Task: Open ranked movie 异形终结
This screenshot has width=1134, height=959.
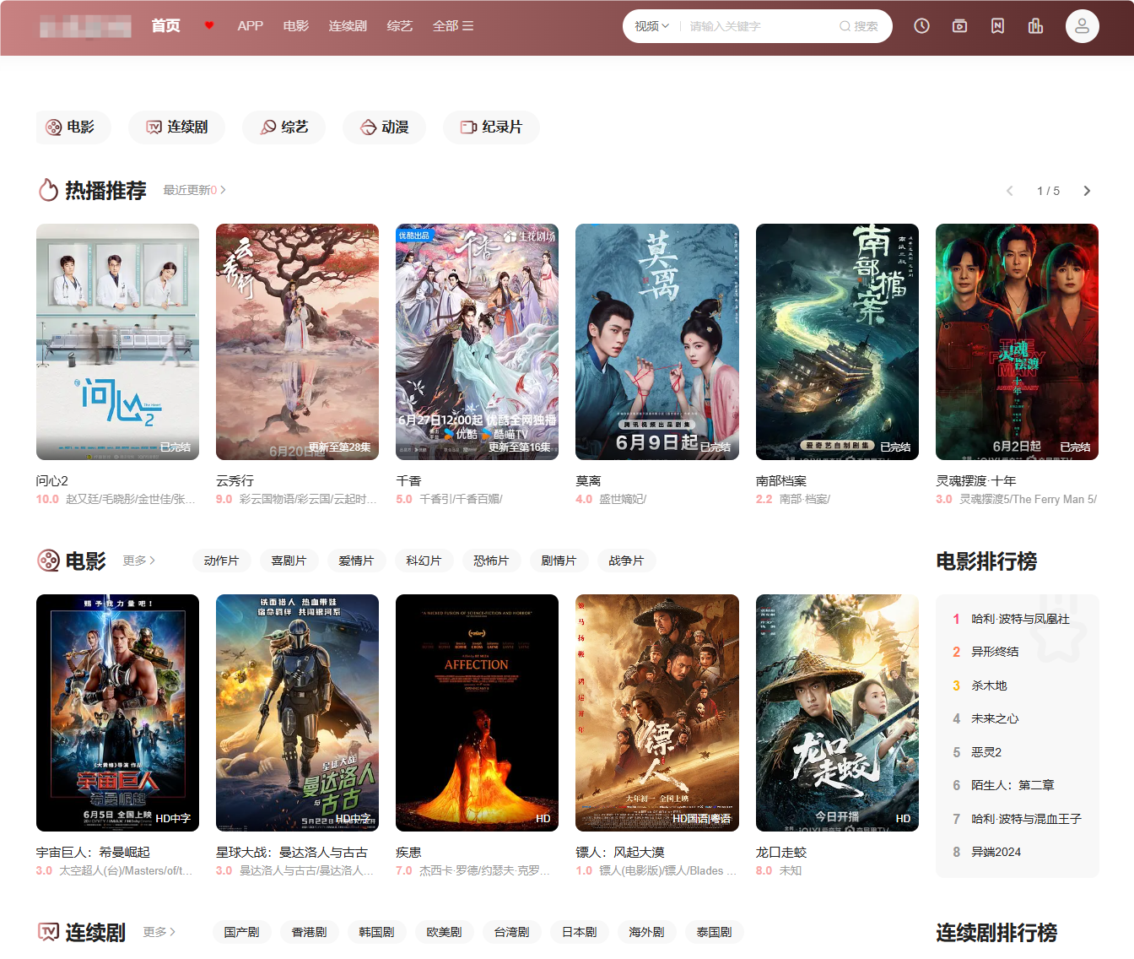Action: 995,652
